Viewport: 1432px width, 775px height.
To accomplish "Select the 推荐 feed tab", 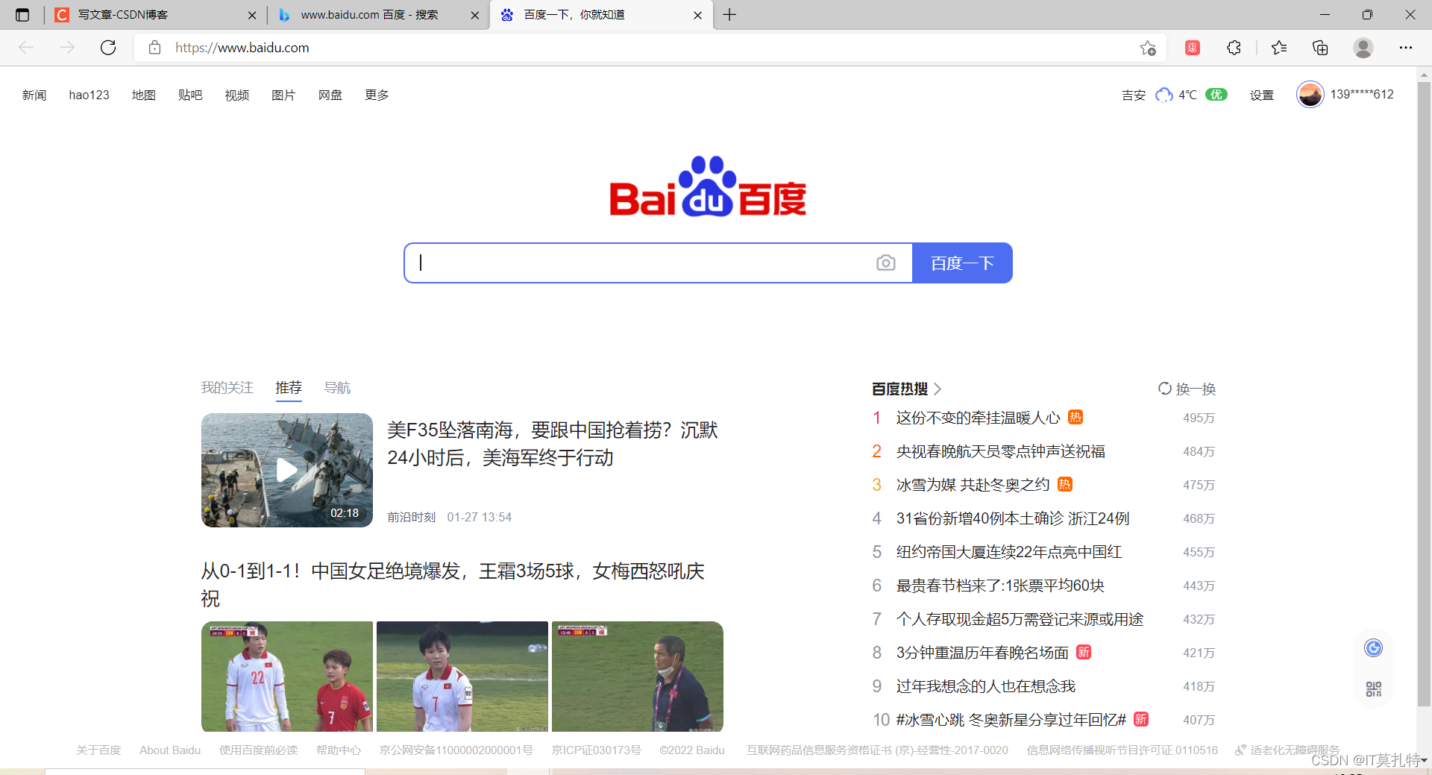I will (289, 388).
